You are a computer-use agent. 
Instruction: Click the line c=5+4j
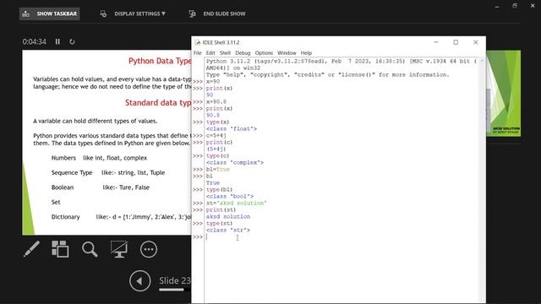click(x=216, y=135)
